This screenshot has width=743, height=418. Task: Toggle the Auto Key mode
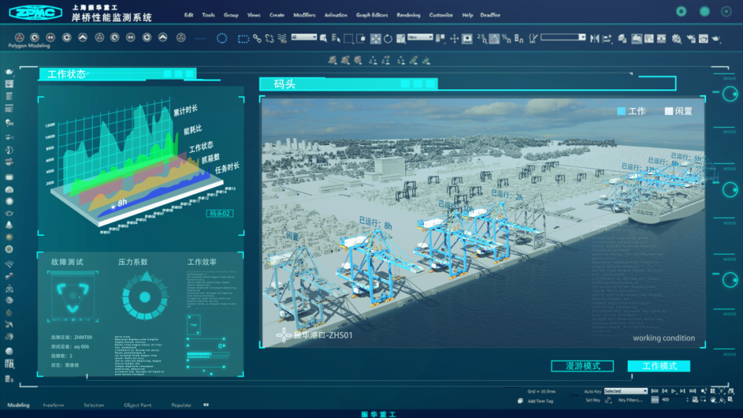point(592,390)
